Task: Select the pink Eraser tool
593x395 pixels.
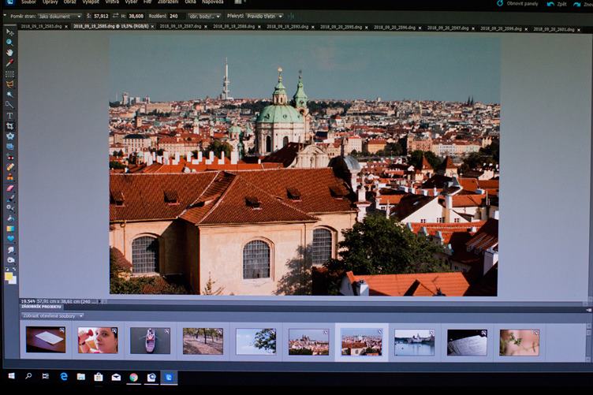Action: 9,188
